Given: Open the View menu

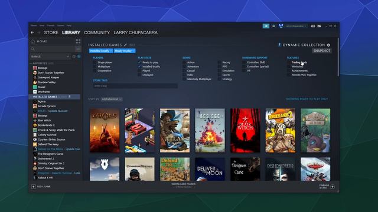Looking at the screenshot, I should click(42, 25).
